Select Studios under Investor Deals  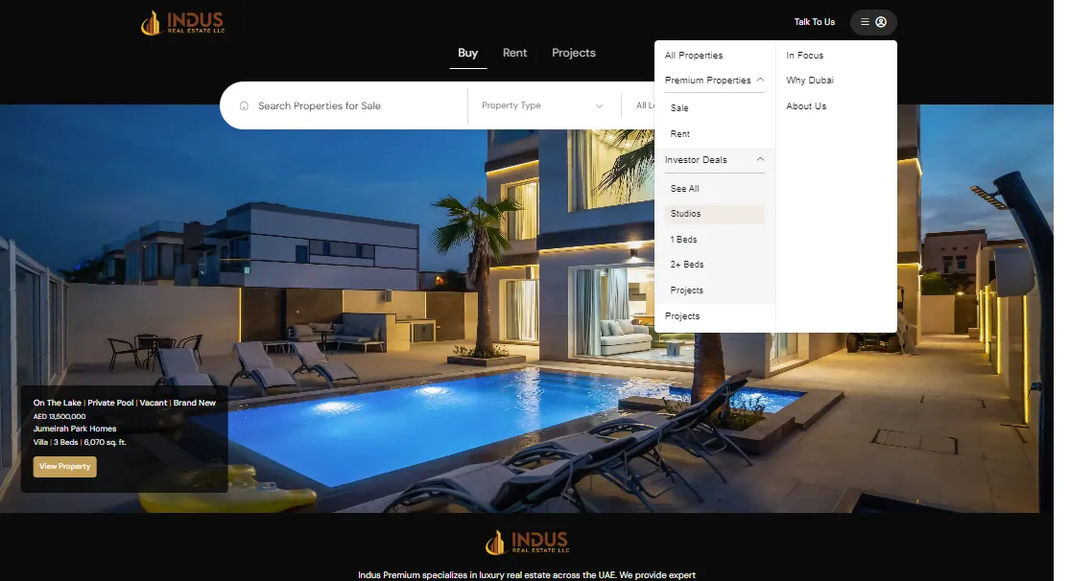715,214
